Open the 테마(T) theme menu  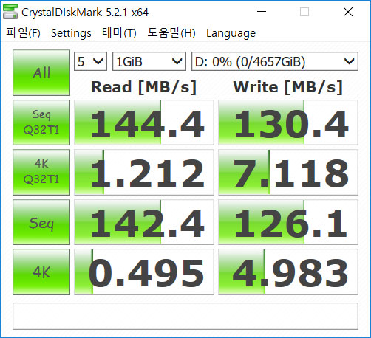point(119,32)
